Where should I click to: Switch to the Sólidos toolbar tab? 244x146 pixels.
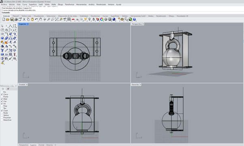pyautogui.click(x=125, y=16)
